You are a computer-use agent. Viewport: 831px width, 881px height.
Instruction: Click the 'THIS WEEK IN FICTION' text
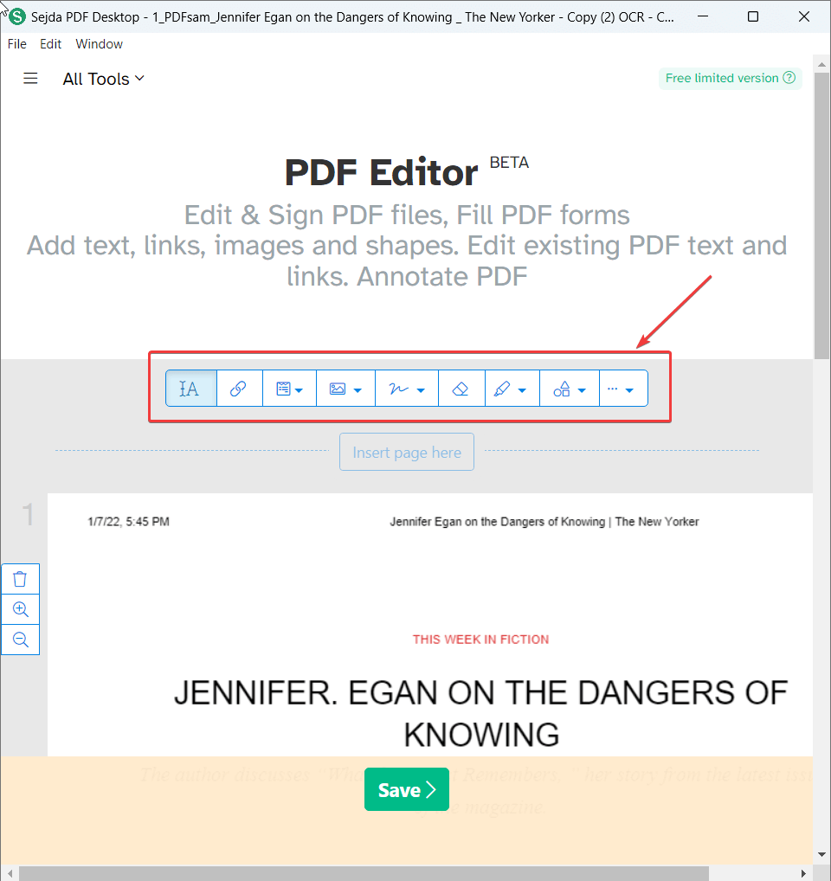pos(481,640)
